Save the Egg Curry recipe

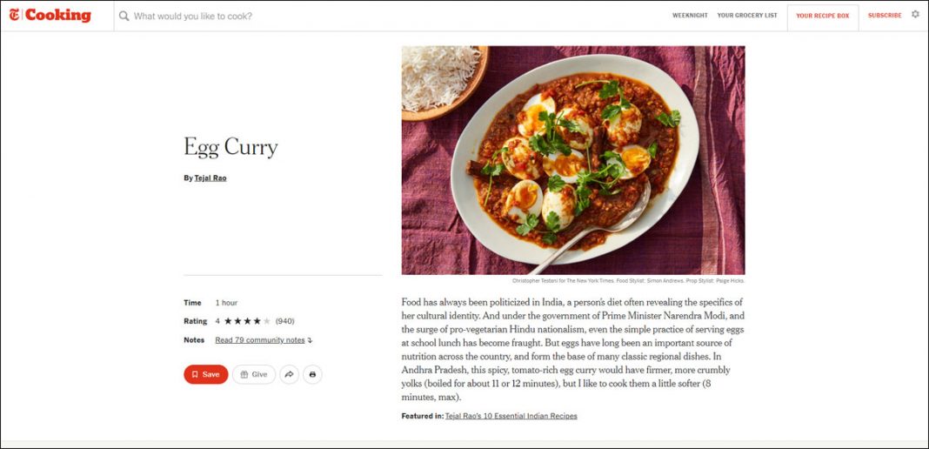point(205,374)
